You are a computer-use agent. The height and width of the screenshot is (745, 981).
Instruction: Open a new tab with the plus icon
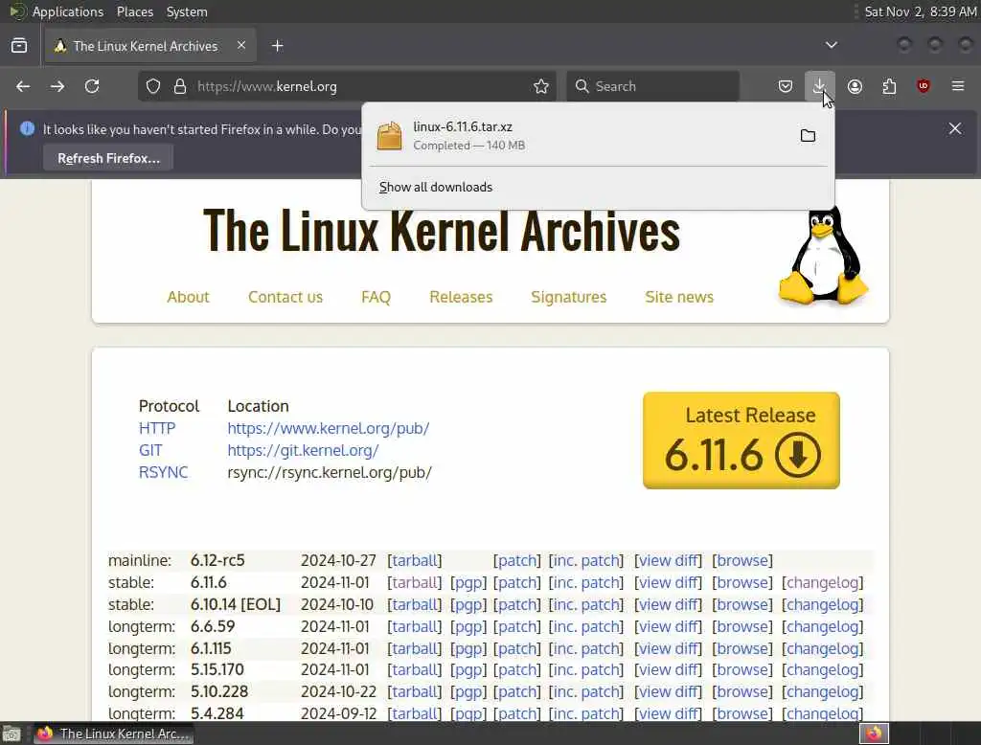(278, 46)
